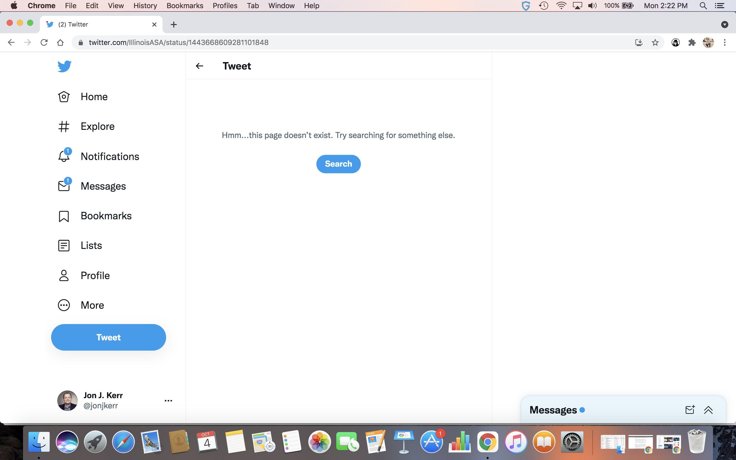Open Spotlight search magnifier
736x460 pixels.
coord(703,5)
